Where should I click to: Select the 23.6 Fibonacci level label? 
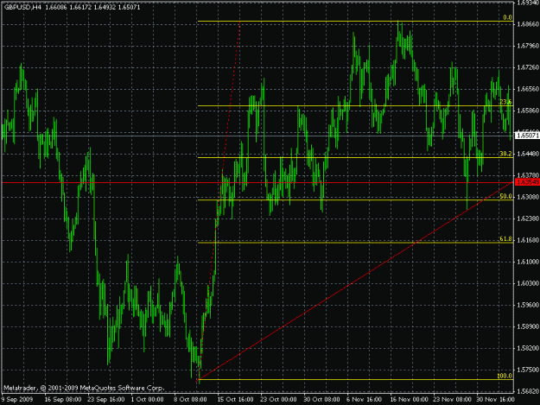coord(505,102)
